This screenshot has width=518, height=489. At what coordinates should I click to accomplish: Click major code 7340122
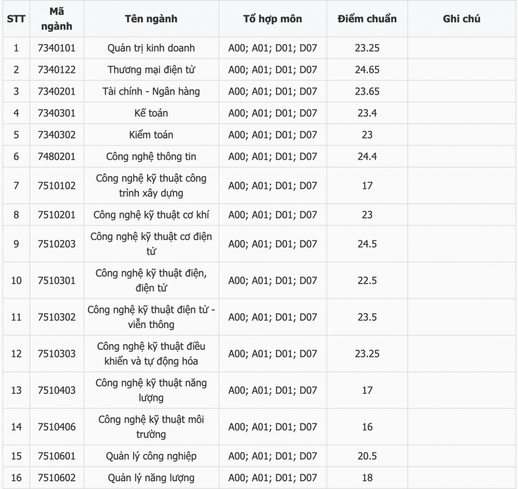point(57,70)
